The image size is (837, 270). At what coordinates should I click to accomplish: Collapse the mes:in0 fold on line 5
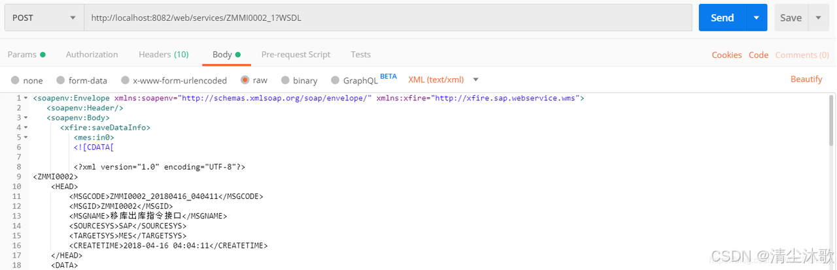[26, 138]
